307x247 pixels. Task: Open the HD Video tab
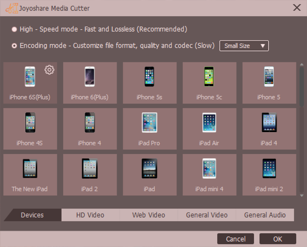click(x=90, y=215)
